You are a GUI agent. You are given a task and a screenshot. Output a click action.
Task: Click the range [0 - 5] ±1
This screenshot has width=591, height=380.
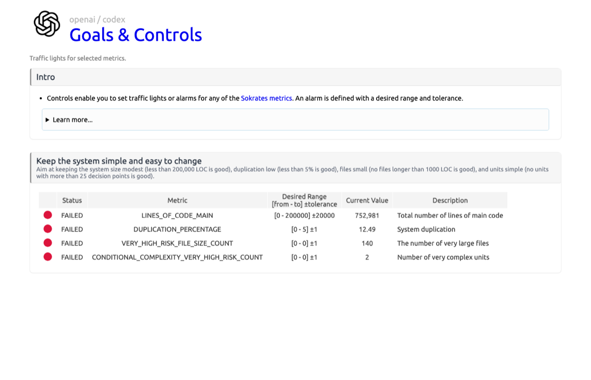click(x=304, y=229)
